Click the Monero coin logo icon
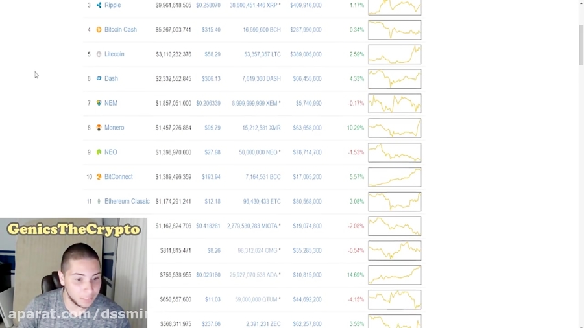The height and width of the screenshot is (328, 584). [x=99, y=128]
